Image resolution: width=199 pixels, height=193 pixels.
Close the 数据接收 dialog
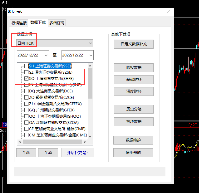[x=168, y=12]
